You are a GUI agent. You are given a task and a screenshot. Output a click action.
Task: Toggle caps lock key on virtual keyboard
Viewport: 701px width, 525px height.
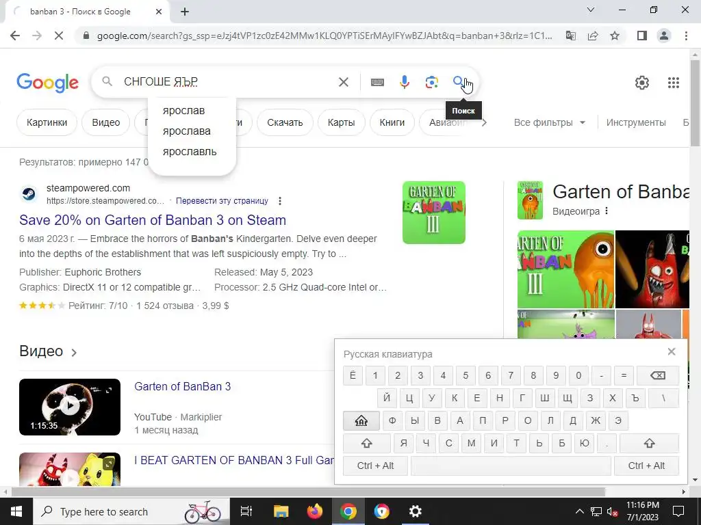pos(361,420)
